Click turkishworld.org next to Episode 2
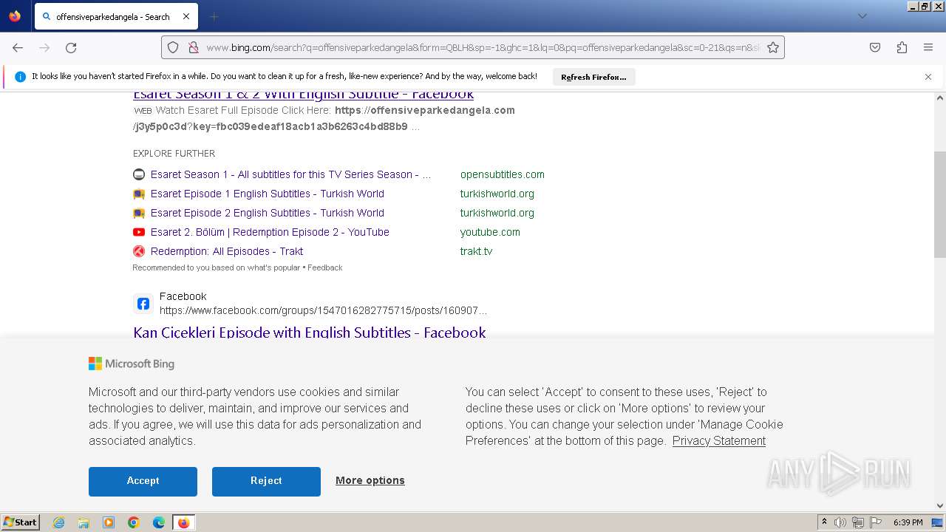Image resolution: width=946 pixels, height=532 pixels. [497, 213]
